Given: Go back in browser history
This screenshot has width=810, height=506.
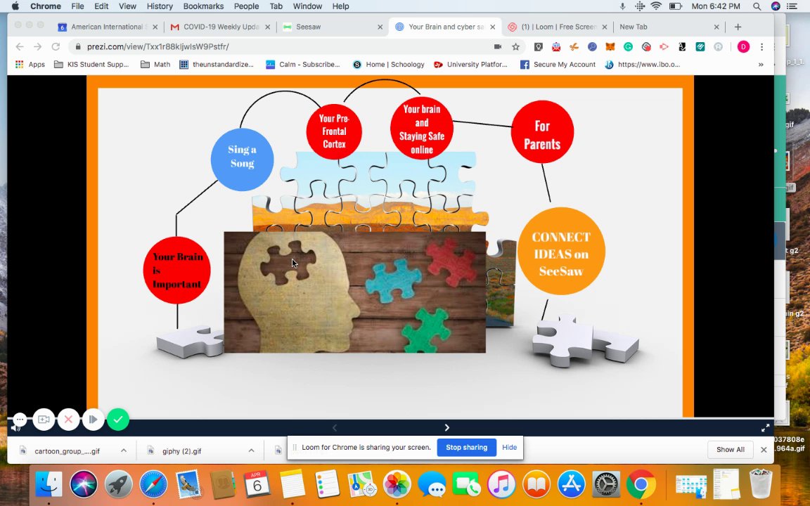Looking at the screenshot, I should click(20, 46).
